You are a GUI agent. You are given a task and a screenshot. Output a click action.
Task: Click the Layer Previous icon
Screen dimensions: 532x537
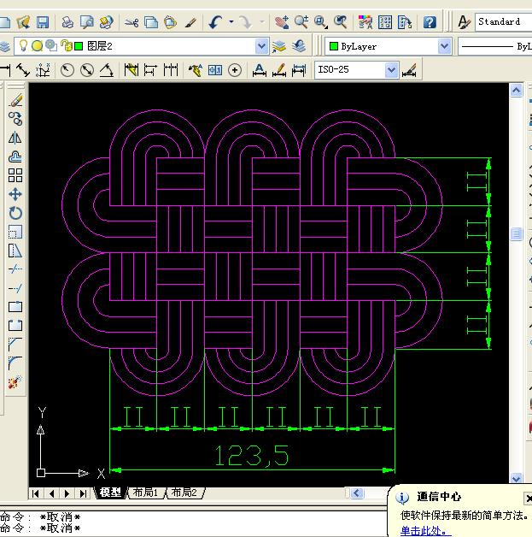[x=299, y=46]
